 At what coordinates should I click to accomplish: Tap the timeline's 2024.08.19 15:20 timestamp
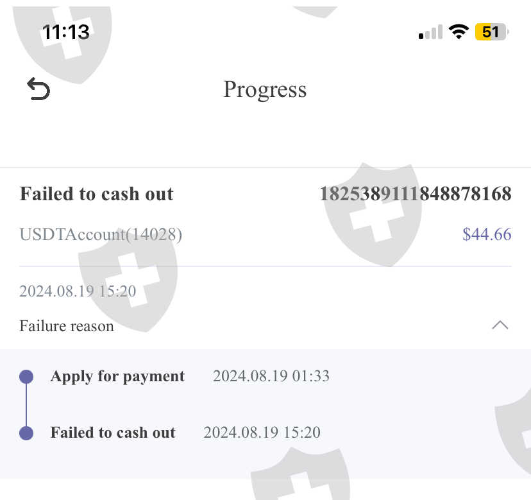262,433
